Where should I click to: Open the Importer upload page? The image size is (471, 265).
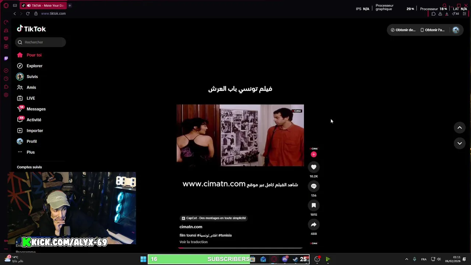pos(30,131)
